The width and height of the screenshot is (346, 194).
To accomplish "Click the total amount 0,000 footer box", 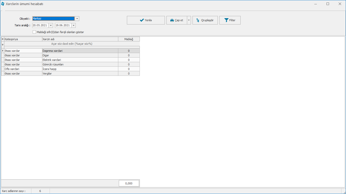I will pos(129,183).
